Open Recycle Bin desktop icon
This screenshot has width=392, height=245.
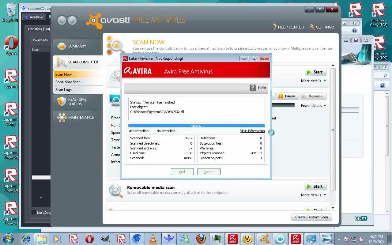(x=11, y=13)
